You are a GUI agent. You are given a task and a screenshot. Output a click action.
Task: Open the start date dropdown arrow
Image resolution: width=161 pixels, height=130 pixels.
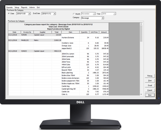click(29, 14)
